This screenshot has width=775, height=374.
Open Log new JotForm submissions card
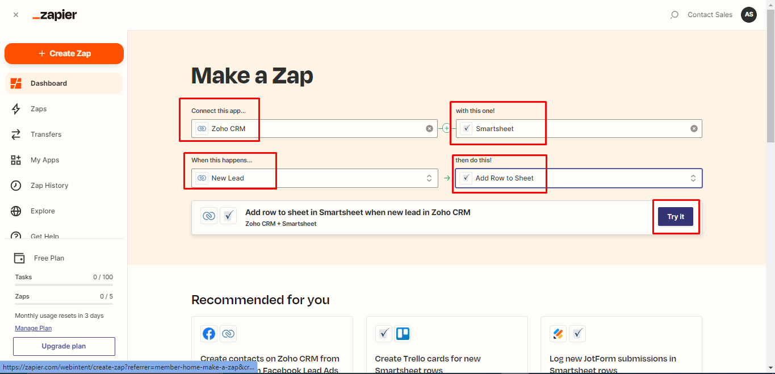[621, 345]
